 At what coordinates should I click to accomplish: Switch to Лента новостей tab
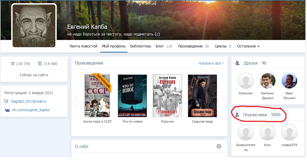tap(83, 46)
